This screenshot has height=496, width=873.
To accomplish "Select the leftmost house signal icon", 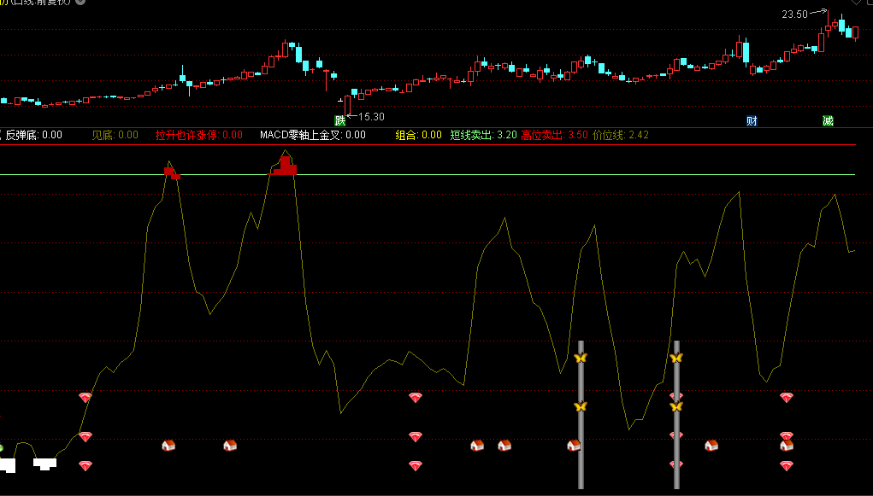I will (x=168, y=445).
